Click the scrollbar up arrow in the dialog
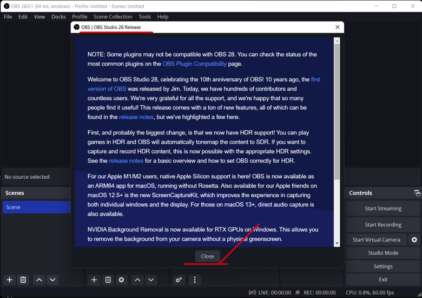This screenshot has height=298, width=422. point(337,41)
